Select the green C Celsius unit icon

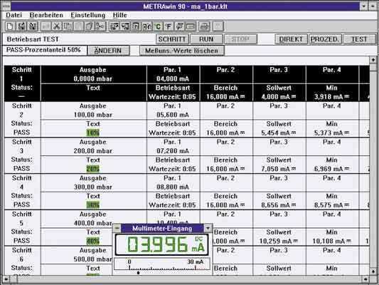tap(158, 26)
